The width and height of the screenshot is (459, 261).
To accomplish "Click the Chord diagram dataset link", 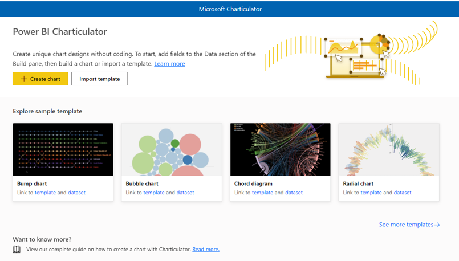I will (x=294, y=193).
